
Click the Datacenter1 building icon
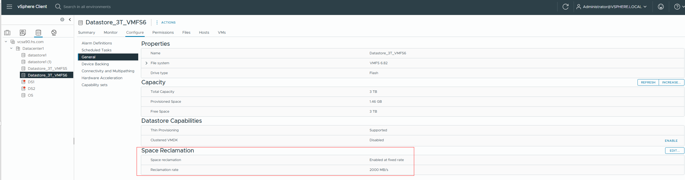pos(18,48)
